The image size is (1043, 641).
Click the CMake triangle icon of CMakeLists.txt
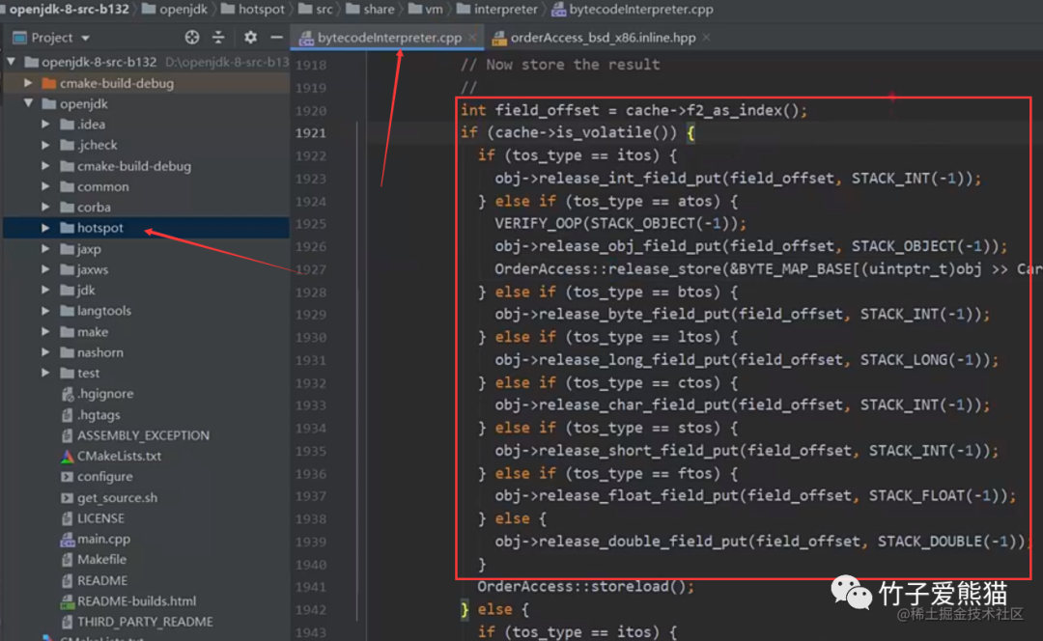pyautogui.click(x=68, y=457)
